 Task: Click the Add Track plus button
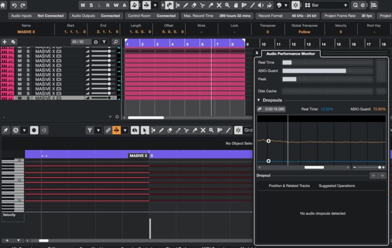[x=4, y=42]
